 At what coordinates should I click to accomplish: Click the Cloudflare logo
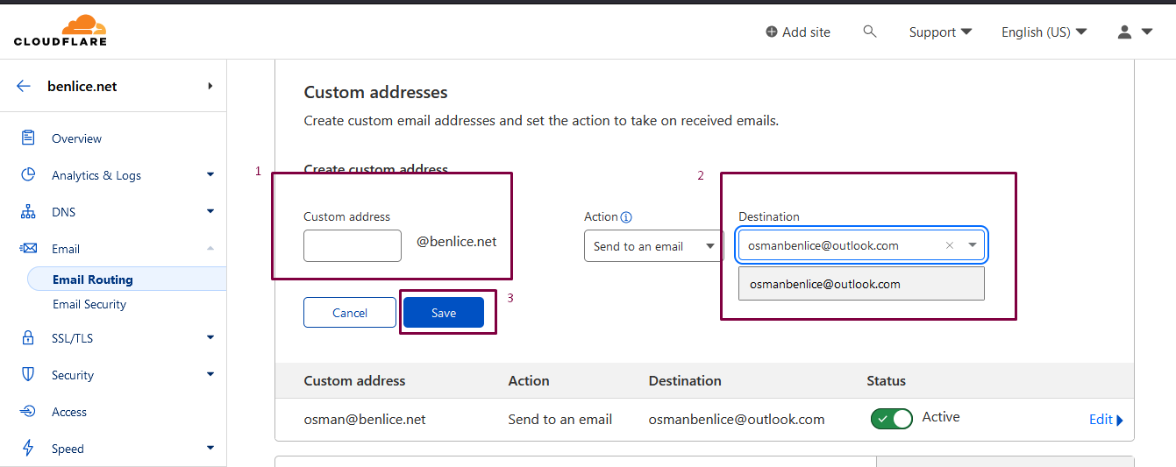click(x=61, y=30)
